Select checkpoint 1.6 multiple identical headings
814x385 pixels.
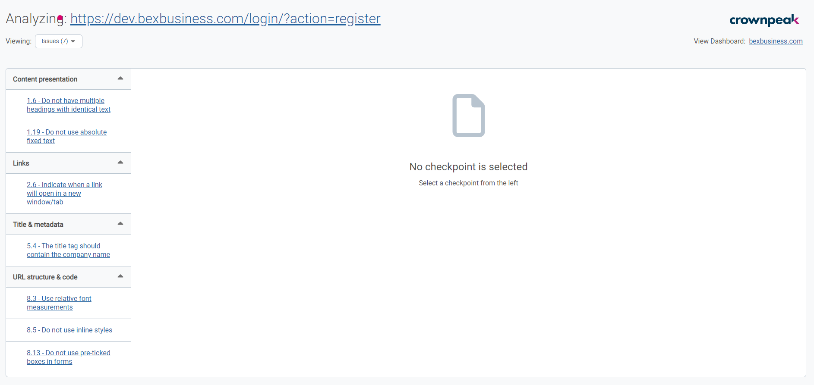click(x=68, y=105)
